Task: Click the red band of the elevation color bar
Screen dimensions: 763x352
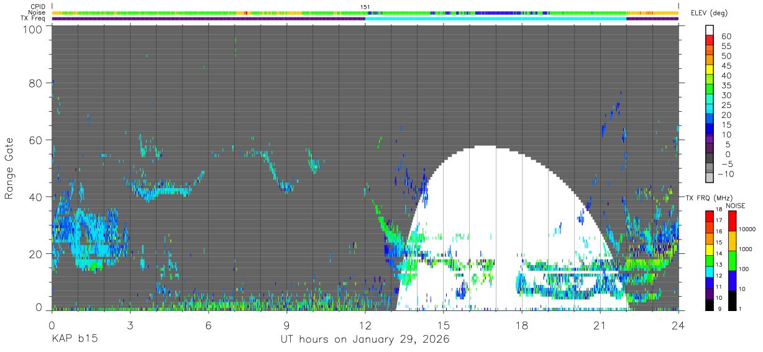Action: tap(710, 40)
